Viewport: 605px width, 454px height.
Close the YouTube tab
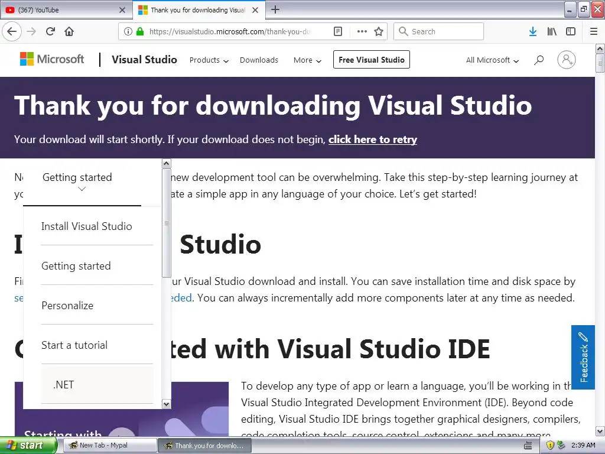point(122,10)
